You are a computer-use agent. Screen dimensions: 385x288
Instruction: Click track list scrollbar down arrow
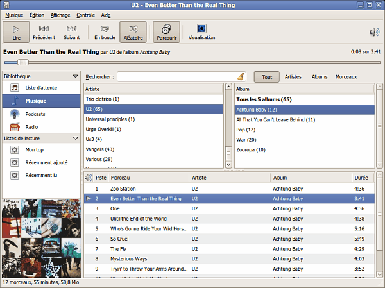click(x=379, y=275)
